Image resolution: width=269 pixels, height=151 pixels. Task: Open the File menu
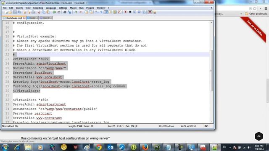[x=5, y=8]
